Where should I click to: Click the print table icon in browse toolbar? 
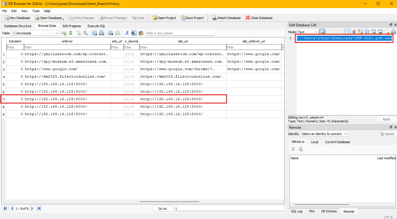click(101, 33)
